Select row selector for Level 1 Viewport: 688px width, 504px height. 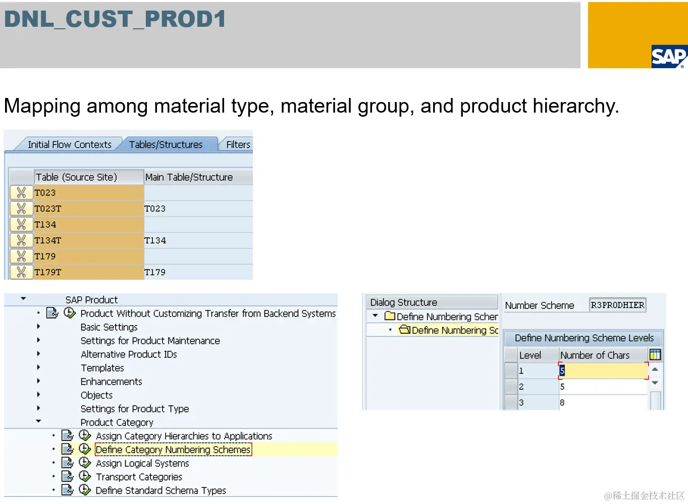[511, 371]
